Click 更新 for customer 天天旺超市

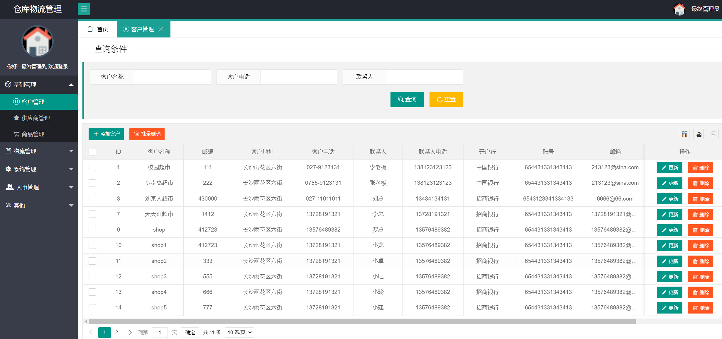669,215
